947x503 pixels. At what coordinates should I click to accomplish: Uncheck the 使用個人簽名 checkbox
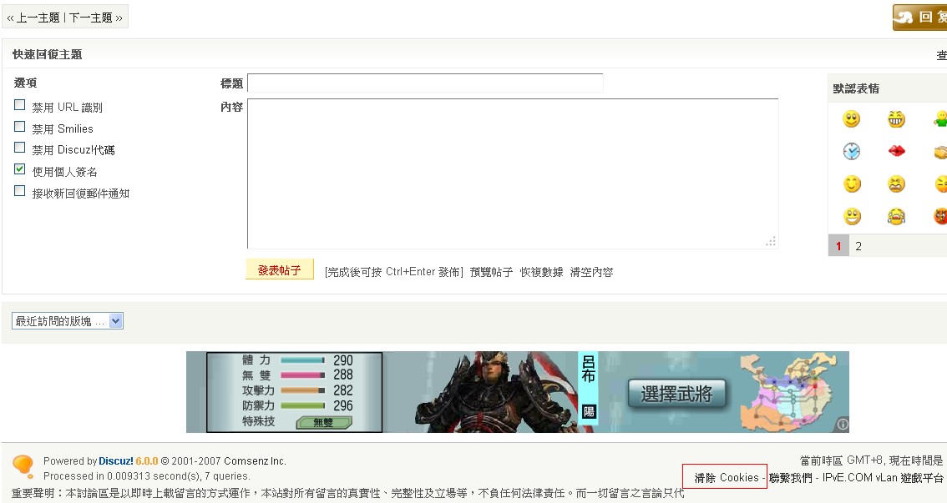(19, 169)
